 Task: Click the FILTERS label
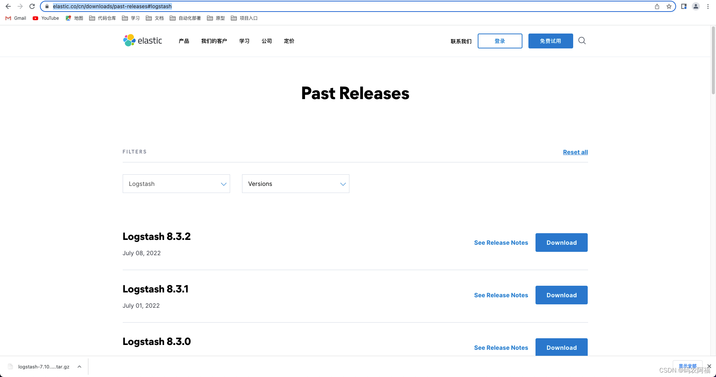(x=135, y=152)
